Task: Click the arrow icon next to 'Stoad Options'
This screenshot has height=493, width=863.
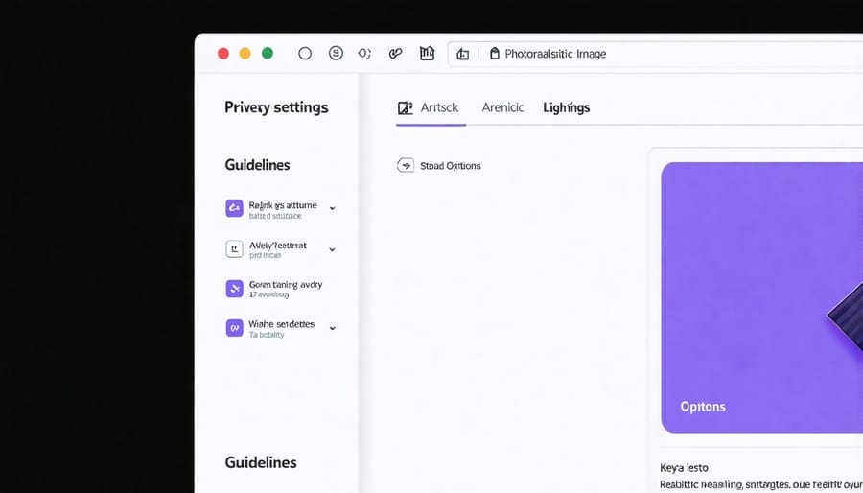Action: tap(406, 165)
